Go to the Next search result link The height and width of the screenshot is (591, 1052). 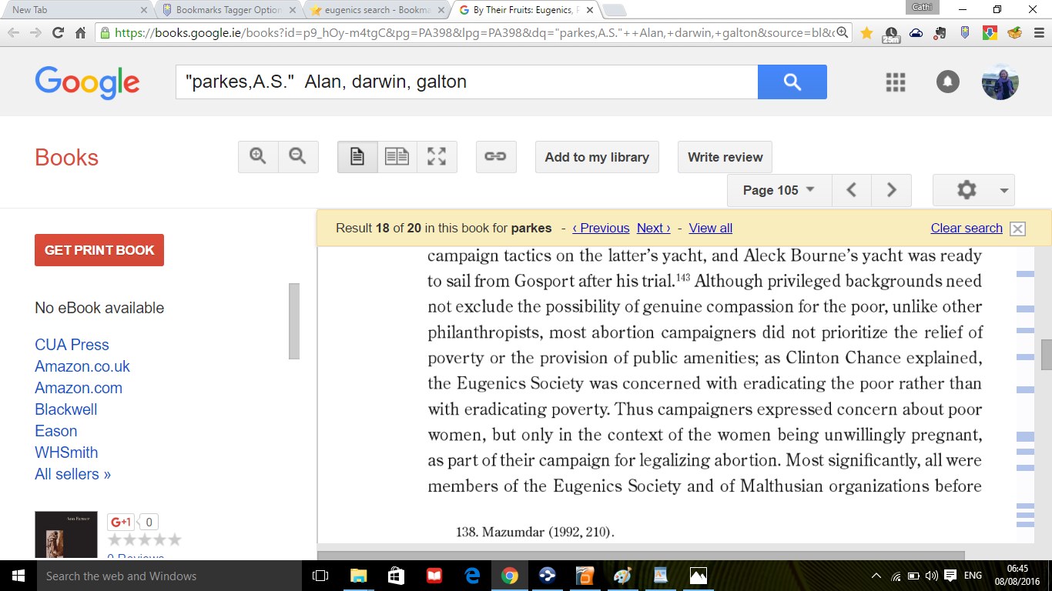click(x=654, y=228)
